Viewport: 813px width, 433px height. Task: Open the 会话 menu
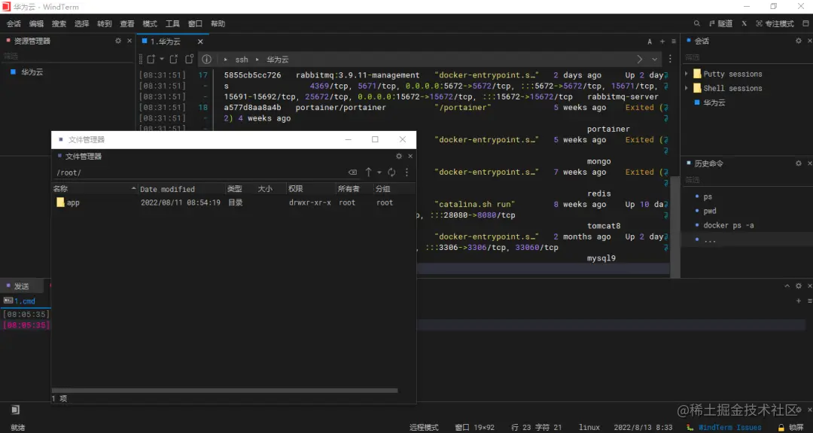pos(14,23)
